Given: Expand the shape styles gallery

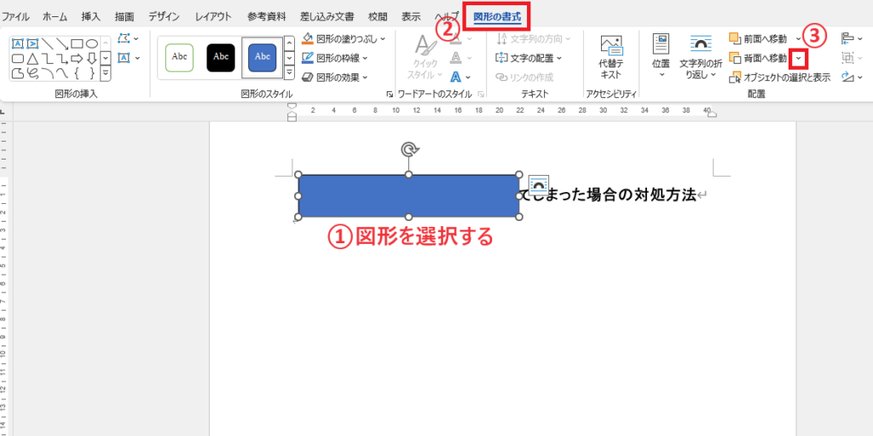Looking at the screenshot, I should point(289,73).
